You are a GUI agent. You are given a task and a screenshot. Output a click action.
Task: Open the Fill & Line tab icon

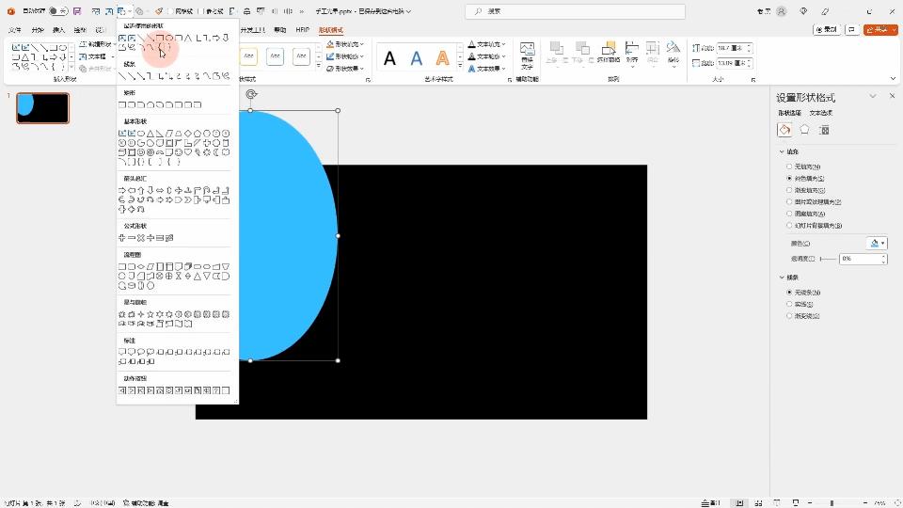pos(784,130)
